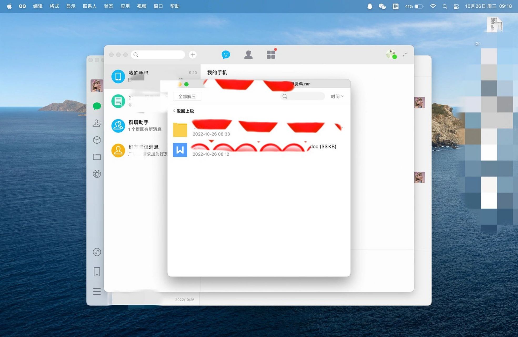Viewport: 518px width, 337px height.
Task: Click the aperture icon in sidebar
Action: [97, 174]
